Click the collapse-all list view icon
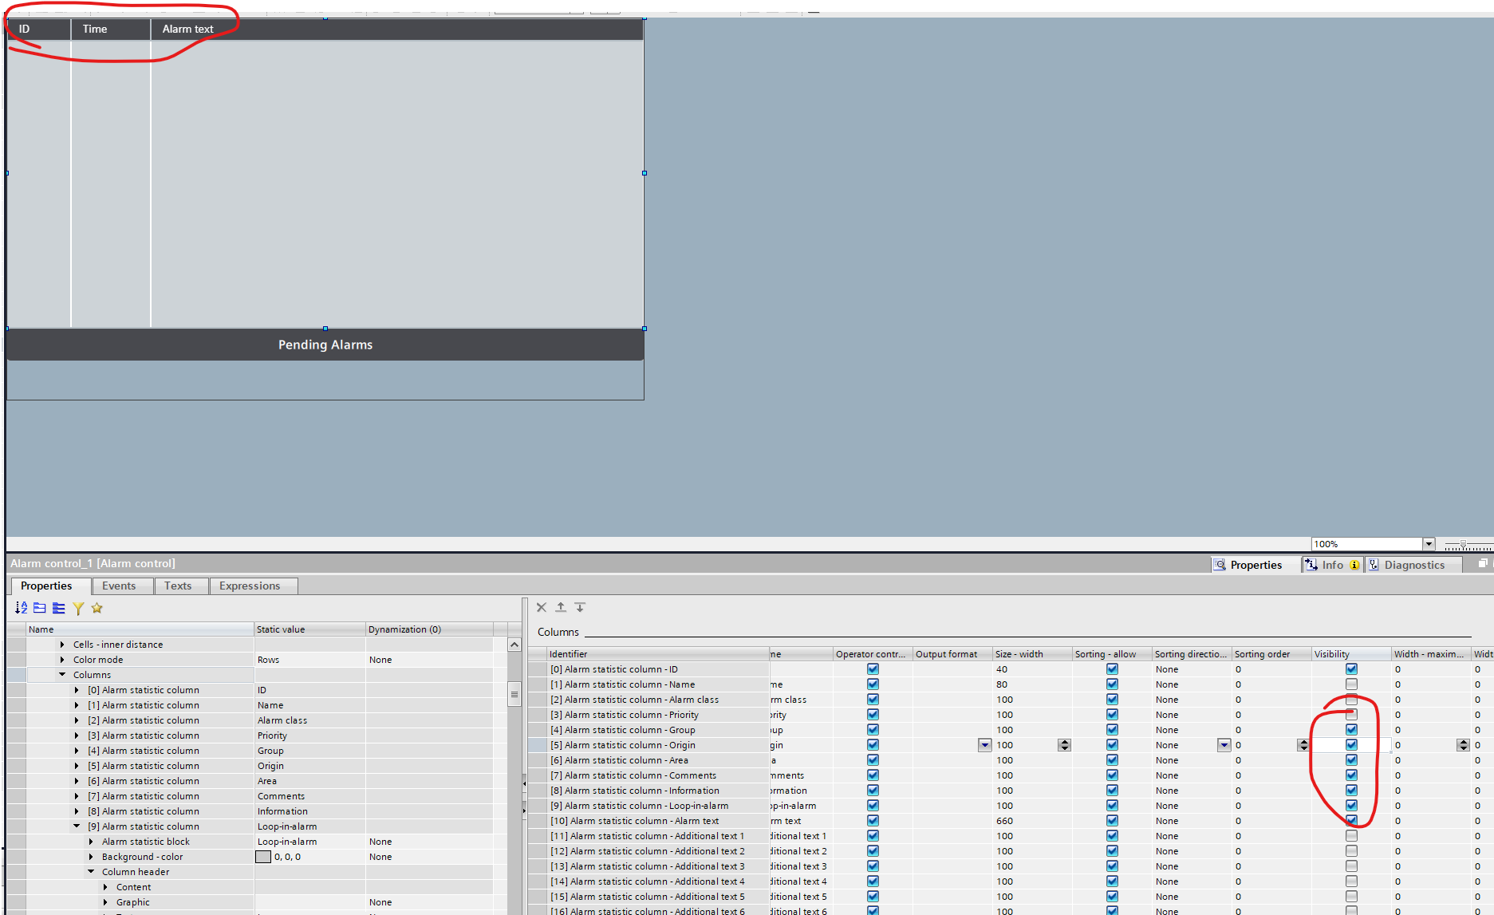The width and height of the screenshot is (1494, 915). pyautogui.click(x=59, y=608)
